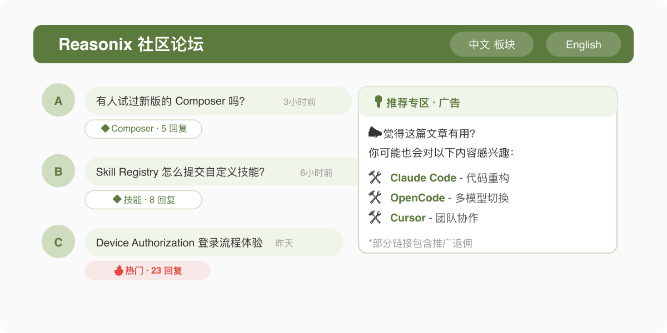Open the OpenCode 多模型切换 link
Image resolution: width=667 pixels, height=333 pixels.
tap(450, 198)
